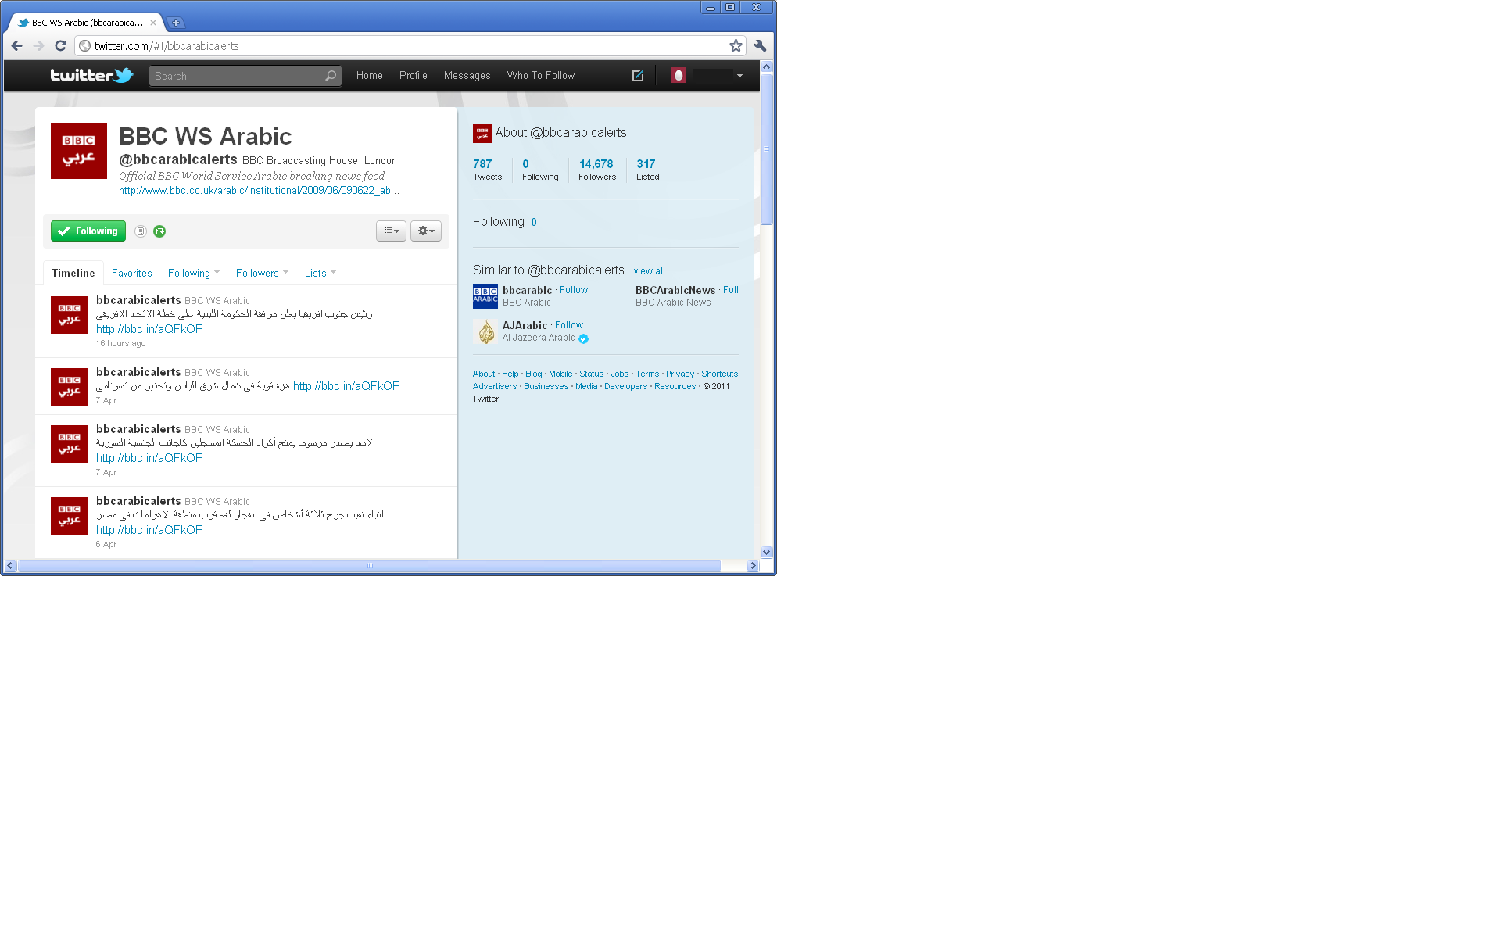Open the Chrome wrench menu
The image size is (1504, 938).
pyautogui.click(x=760, y=45)
